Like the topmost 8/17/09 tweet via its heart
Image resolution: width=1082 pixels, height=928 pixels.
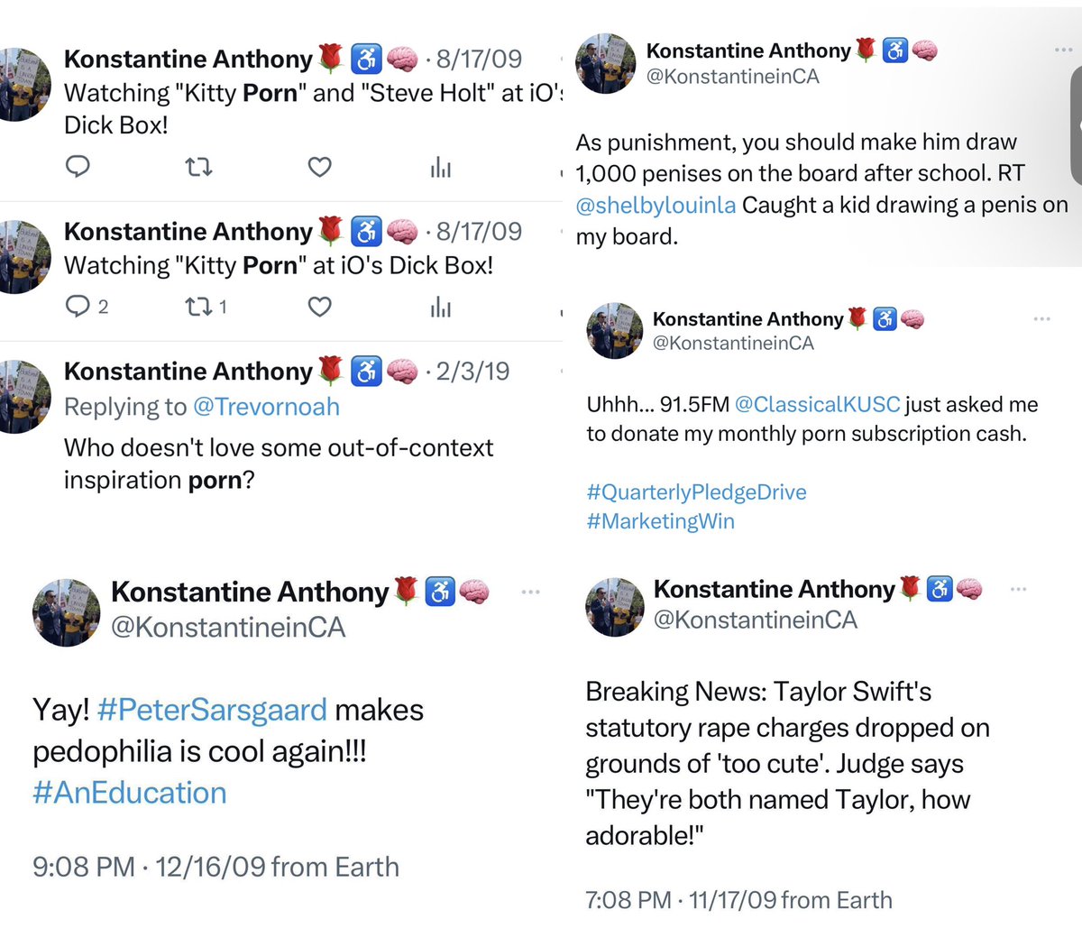pyautogui.click(x=319, y=167)
